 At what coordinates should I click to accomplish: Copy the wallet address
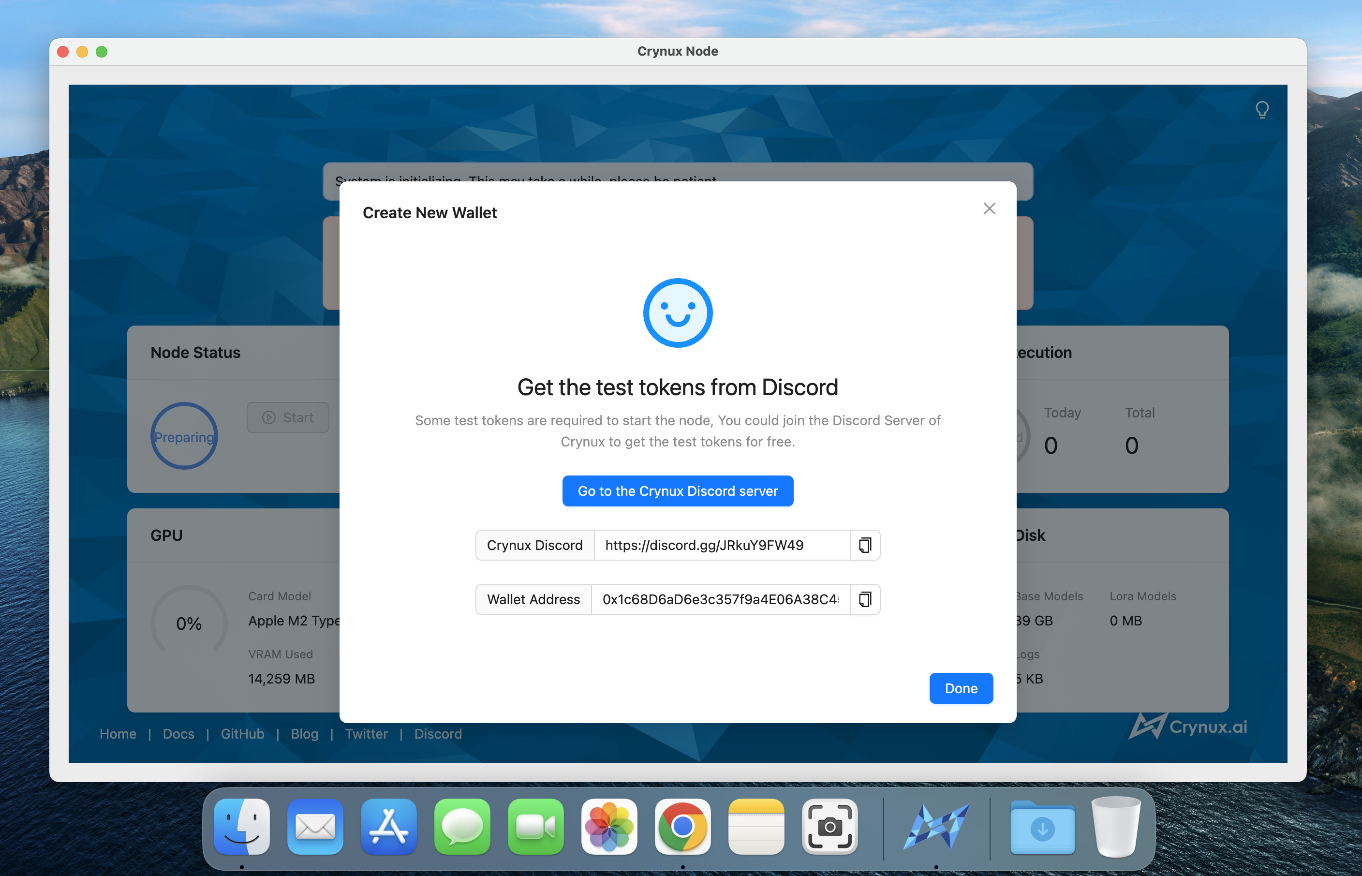click(864, 599)
